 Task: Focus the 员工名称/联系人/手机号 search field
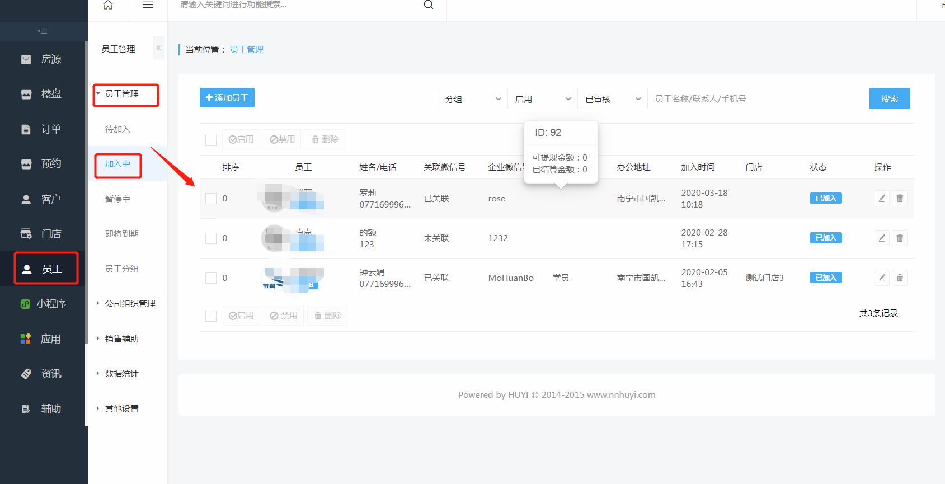coord(758,99)
